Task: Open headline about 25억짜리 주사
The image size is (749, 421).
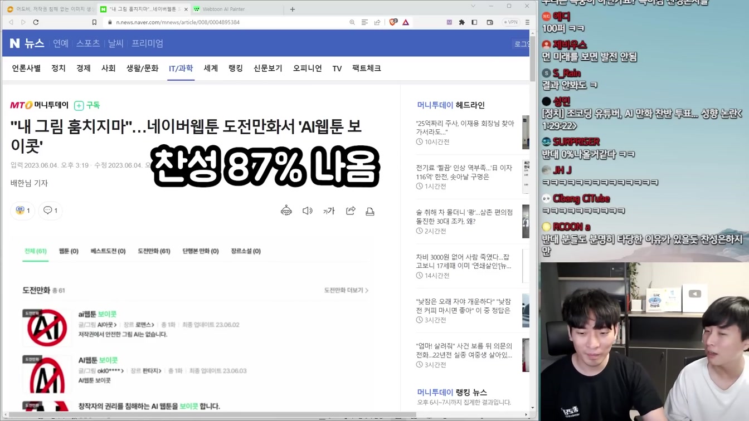Action: pyautogui.click(x=465, y=128)
